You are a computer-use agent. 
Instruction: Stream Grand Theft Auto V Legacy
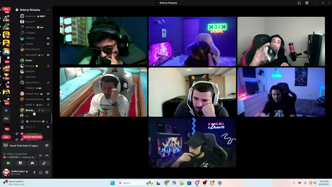[47, 145]
